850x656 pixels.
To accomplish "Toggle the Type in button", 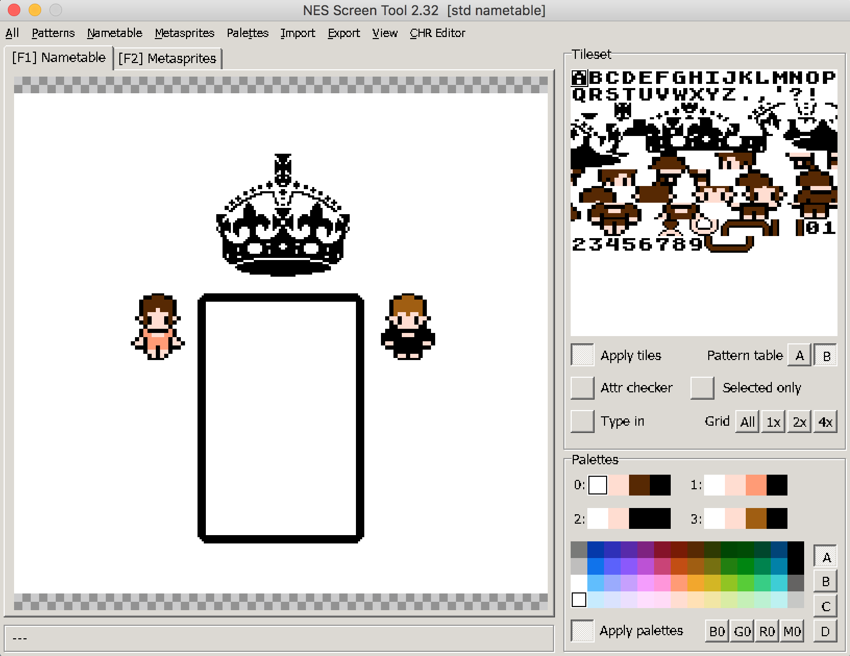I will 583,421.
